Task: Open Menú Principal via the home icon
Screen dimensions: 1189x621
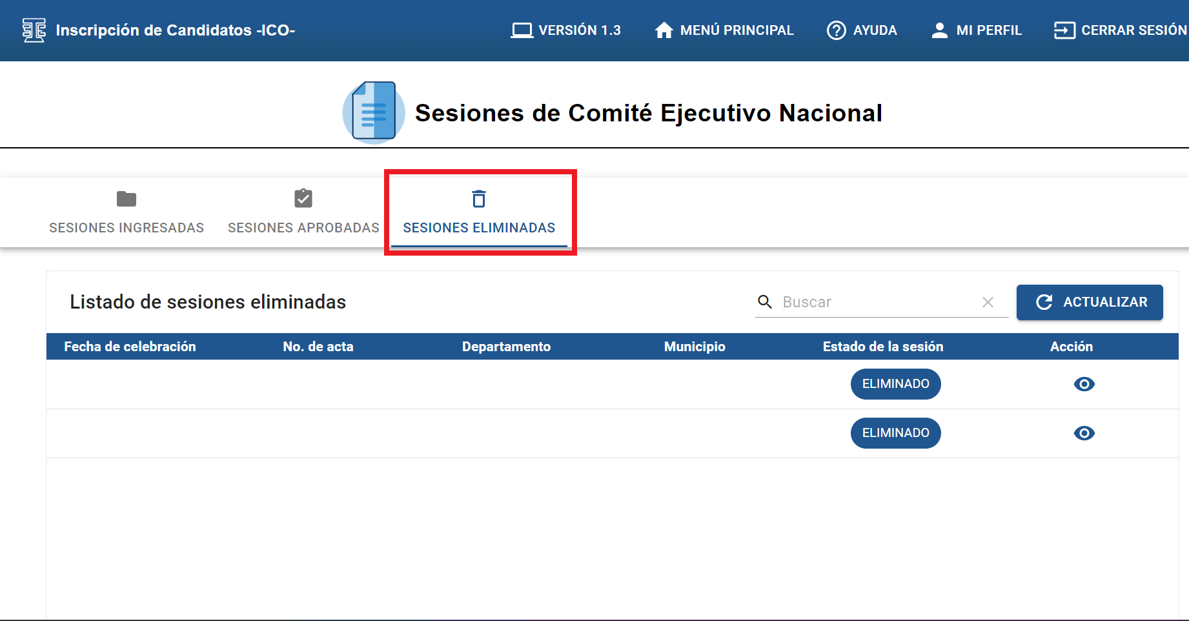Action: 664,30
